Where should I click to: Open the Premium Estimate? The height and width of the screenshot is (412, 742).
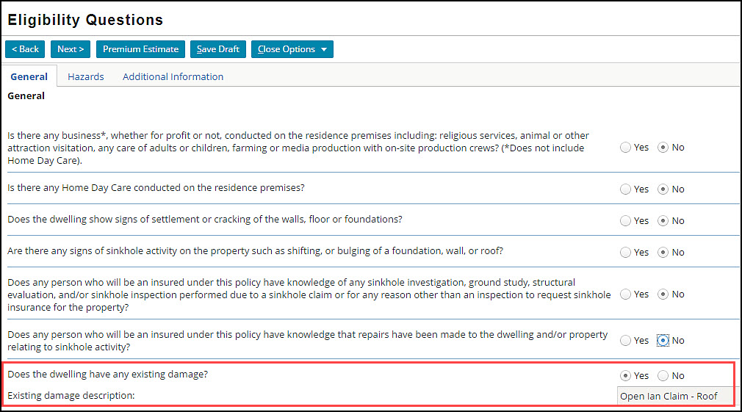tap(140, 49)
